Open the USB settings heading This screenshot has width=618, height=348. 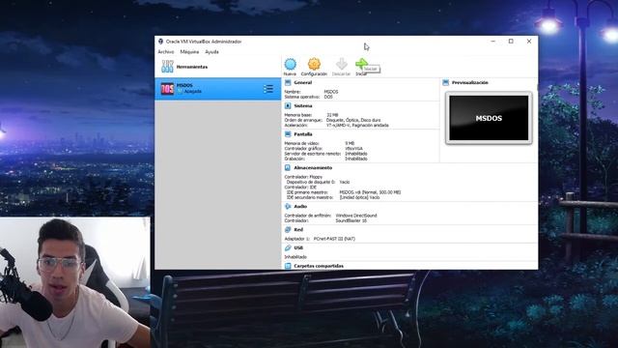click(x=298, y=247)
